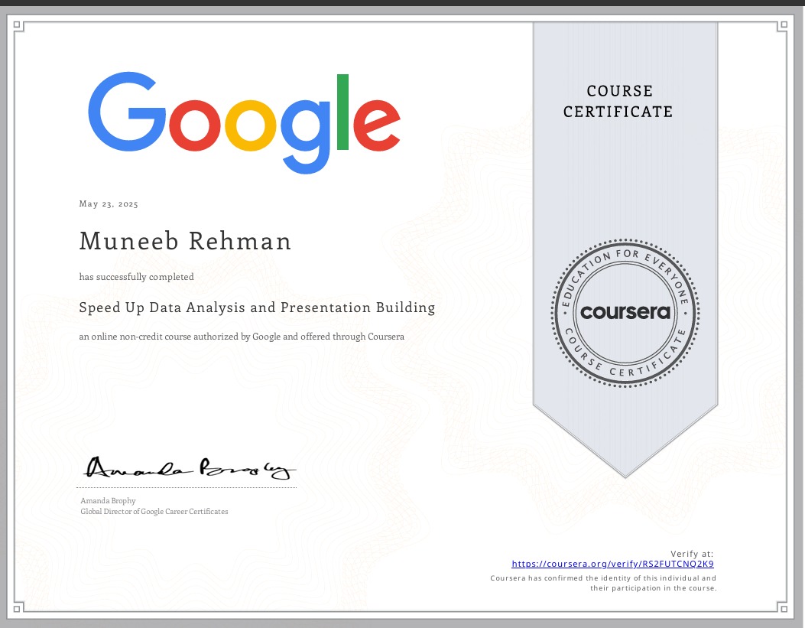Click the course title Speed Up Data Analysis

tap(257, 307)
